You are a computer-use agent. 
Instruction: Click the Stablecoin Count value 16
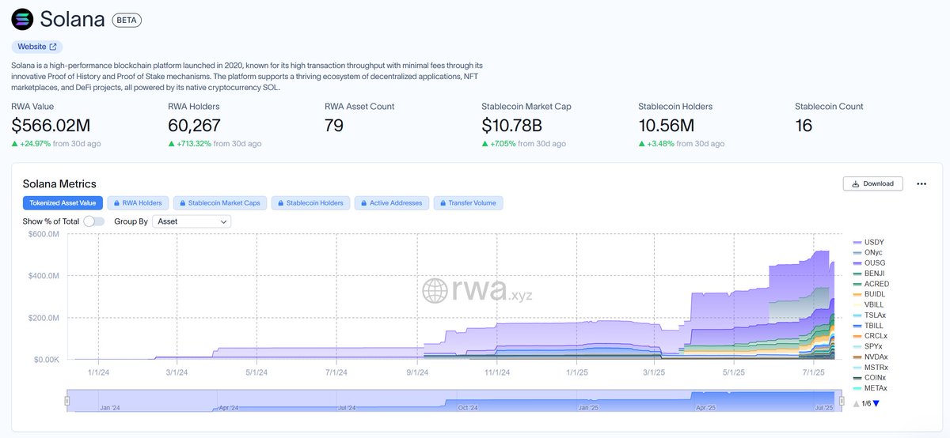coord(804,125)
